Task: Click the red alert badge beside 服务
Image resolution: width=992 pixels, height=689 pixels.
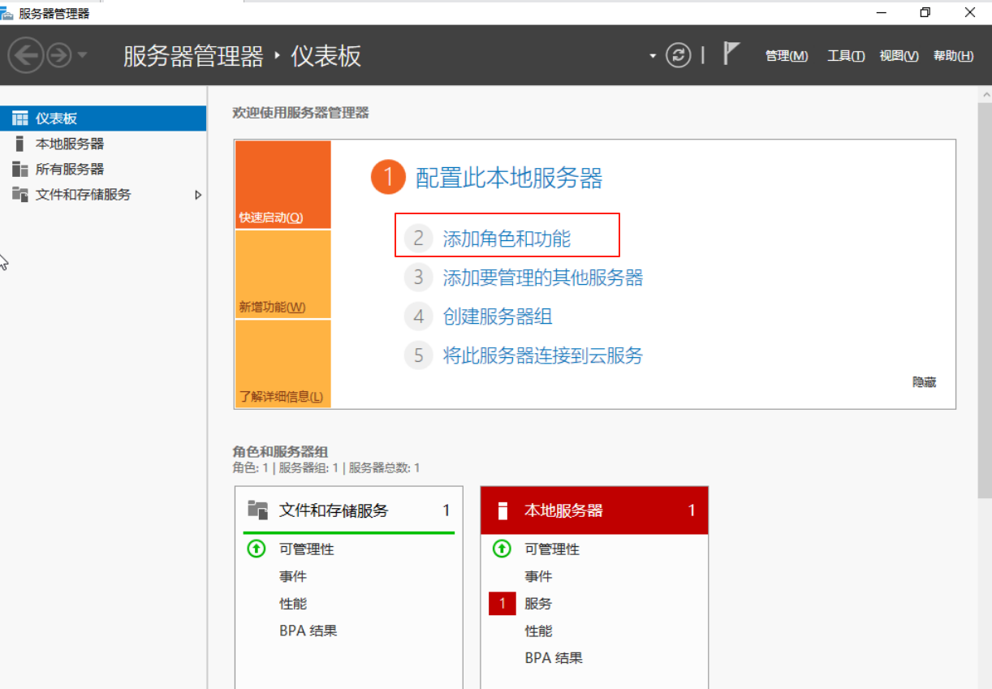Action: click(x=502, y=603)
